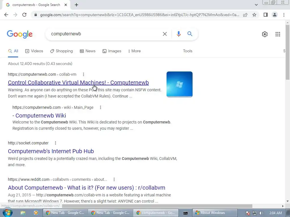Click the vertical scrollbar thumb
The image size is (290, 217).
click(287, 52)
